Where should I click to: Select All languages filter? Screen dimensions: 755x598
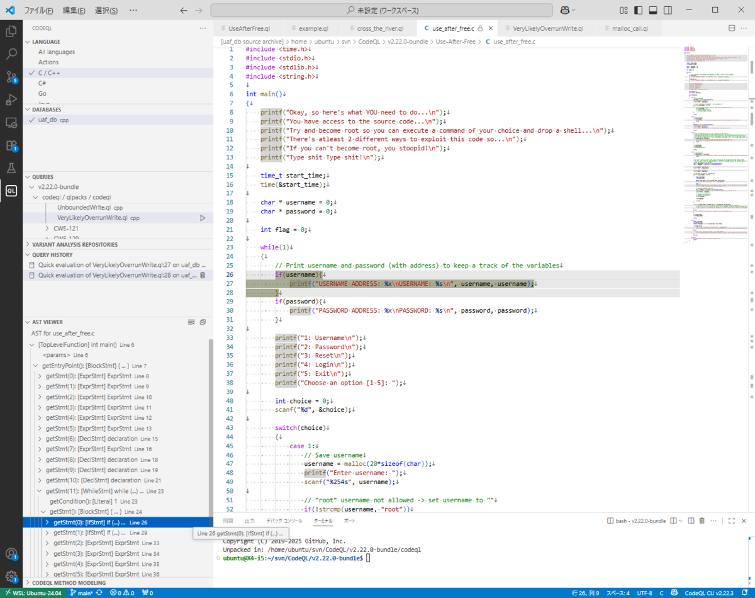pyautogui.click(x=118, y=52)
